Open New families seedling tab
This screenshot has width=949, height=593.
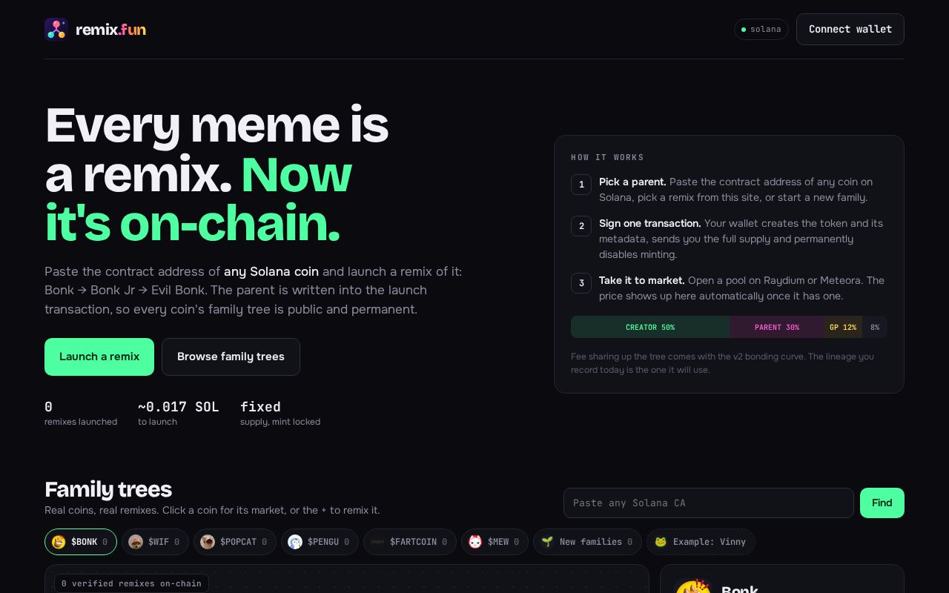coord(587,542)
